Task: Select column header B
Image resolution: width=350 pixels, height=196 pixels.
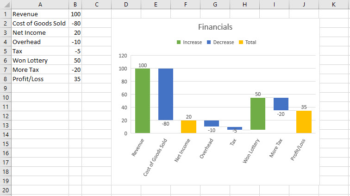Action: click(x=75, y=5)
